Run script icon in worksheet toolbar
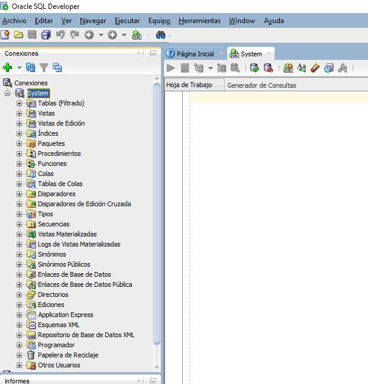Image resolution: width=368 pixels, height=384 pixels. click(185, 68)
